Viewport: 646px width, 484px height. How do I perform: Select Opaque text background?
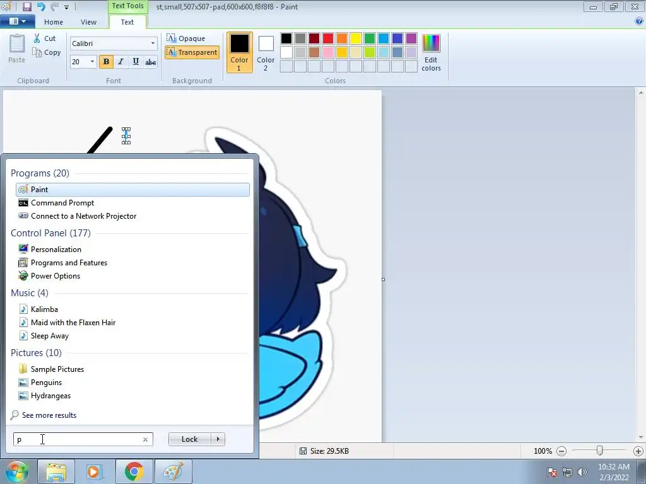pos(186,38)
